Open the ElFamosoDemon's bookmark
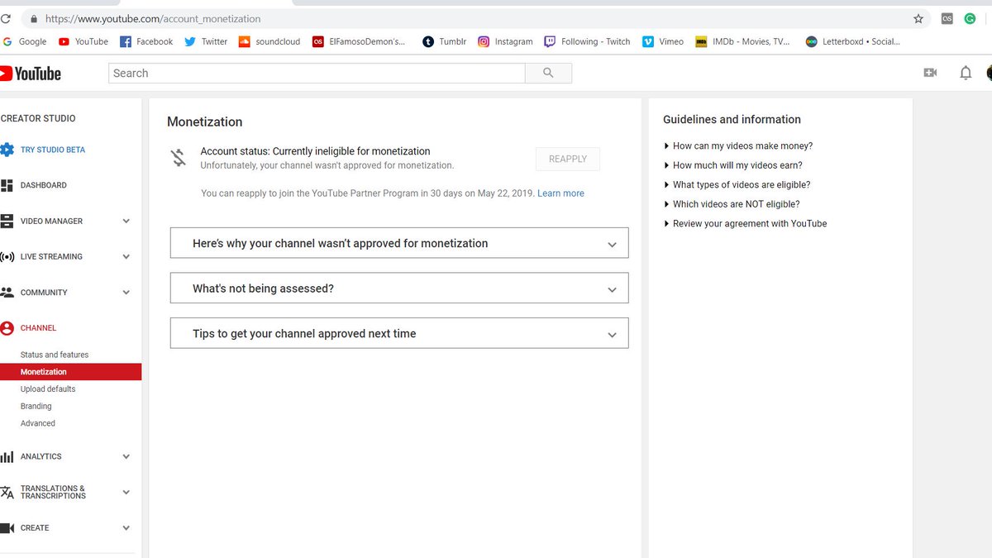992x558 pixels. 360,41
